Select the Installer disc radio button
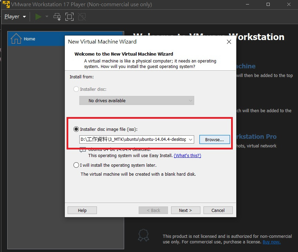 [x=76, y=89]
